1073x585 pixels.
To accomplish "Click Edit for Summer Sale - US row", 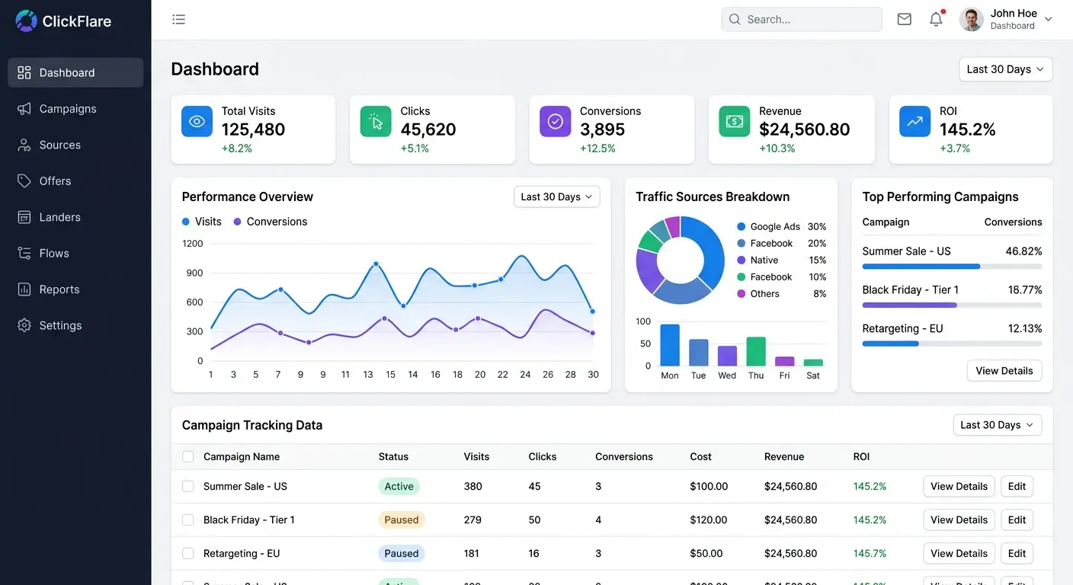I will (1017, 486).
